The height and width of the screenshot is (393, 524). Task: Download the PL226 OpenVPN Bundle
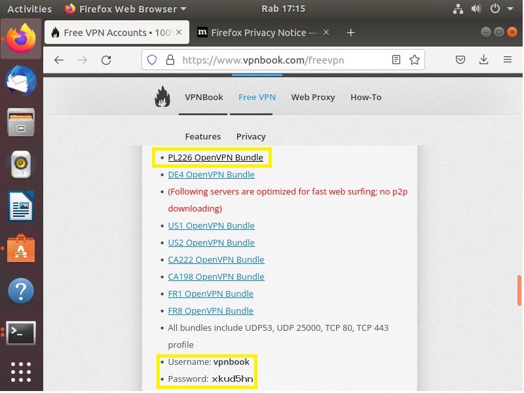point(215,158)
